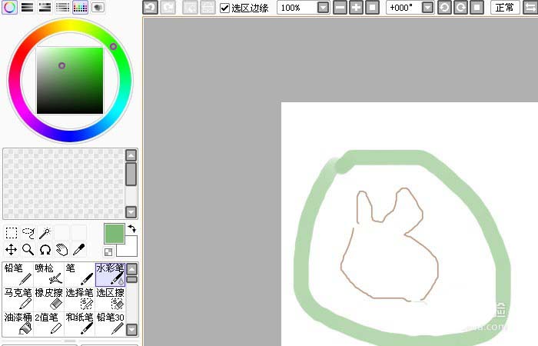Select the magic wand tool
The height and width of the screenshot is (346, 538).
(45, 233)
